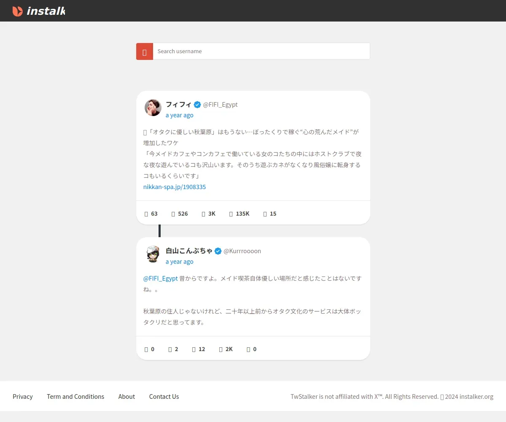Open the About footer link
Image resolution: width=506 pixels, height=422 pixels.
coord(126,397)
